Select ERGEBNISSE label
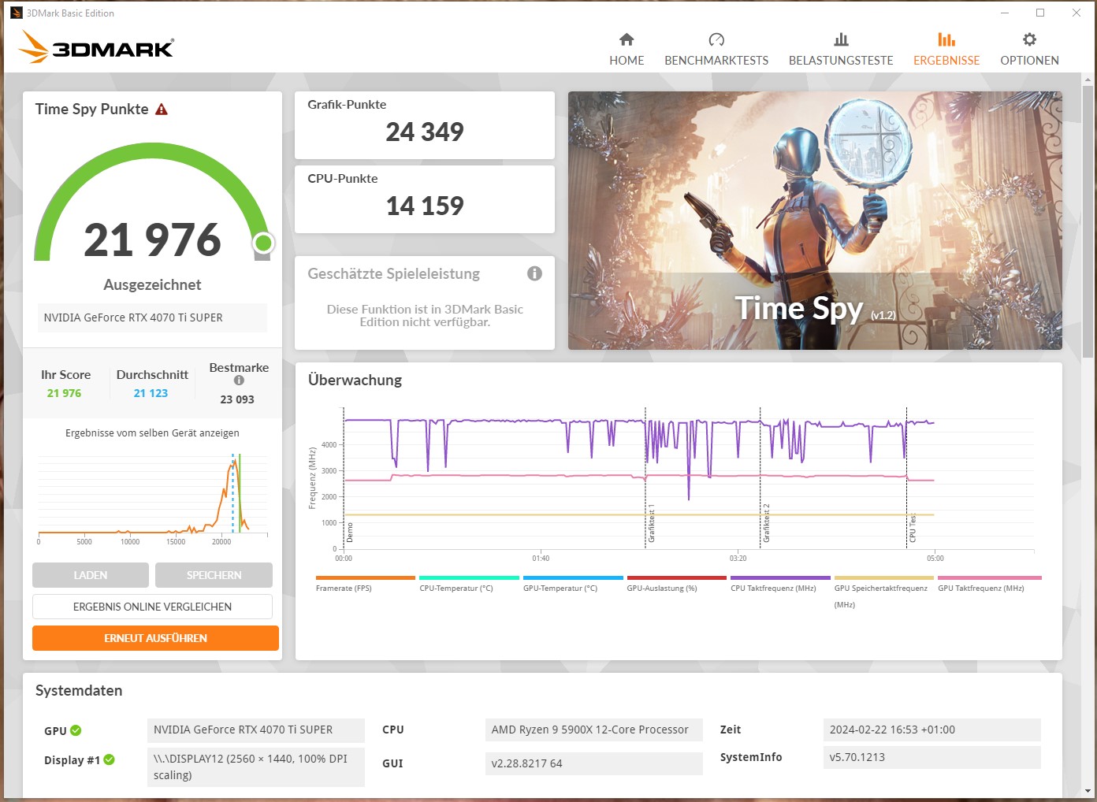The width and height of the screenshot is (1097, 802). click(x=946, y=61)
